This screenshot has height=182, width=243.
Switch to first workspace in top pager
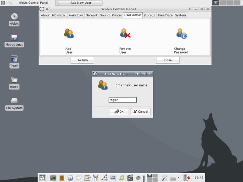215,3
